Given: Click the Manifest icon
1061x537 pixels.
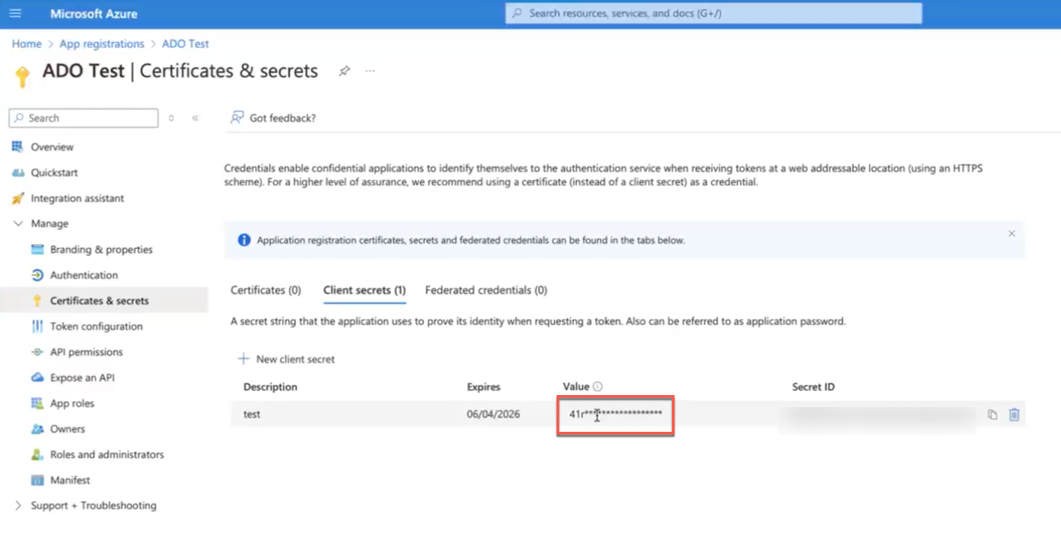Looking at the screenshot, I should pos(37,481).
